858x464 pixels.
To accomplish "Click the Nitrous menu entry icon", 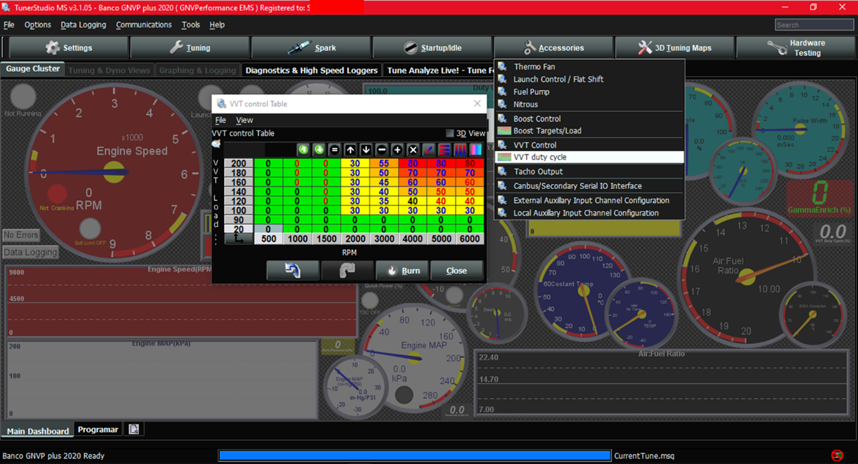I will (502, 104).
